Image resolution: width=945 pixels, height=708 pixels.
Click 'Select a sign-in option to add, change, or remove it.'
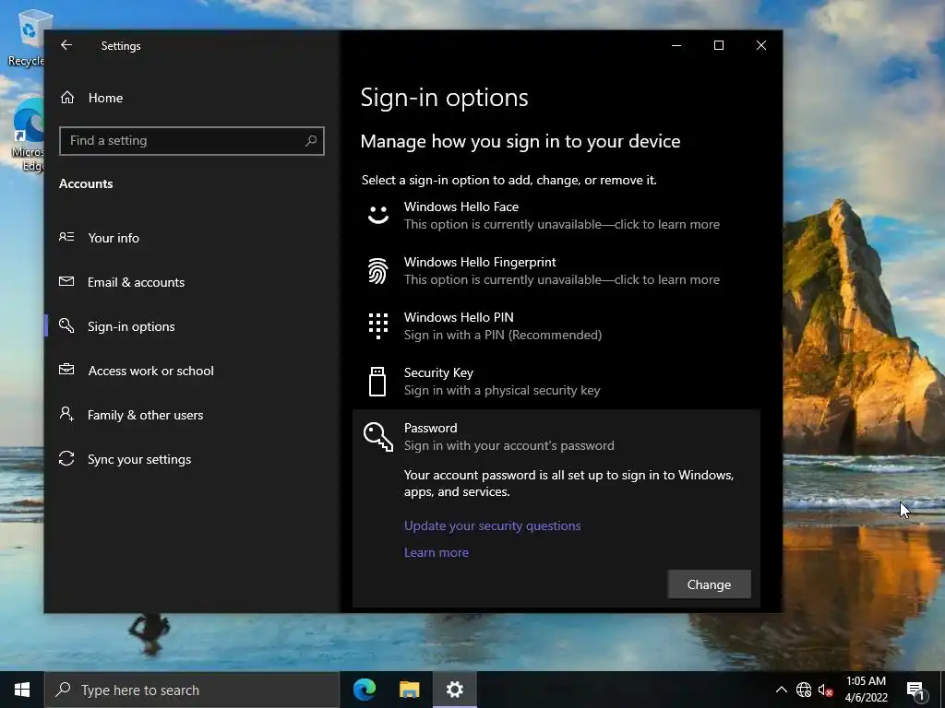coord(509,180)
